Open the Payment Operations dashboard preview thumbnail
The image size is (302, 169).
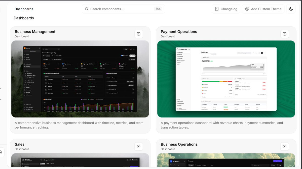point(226,79)
